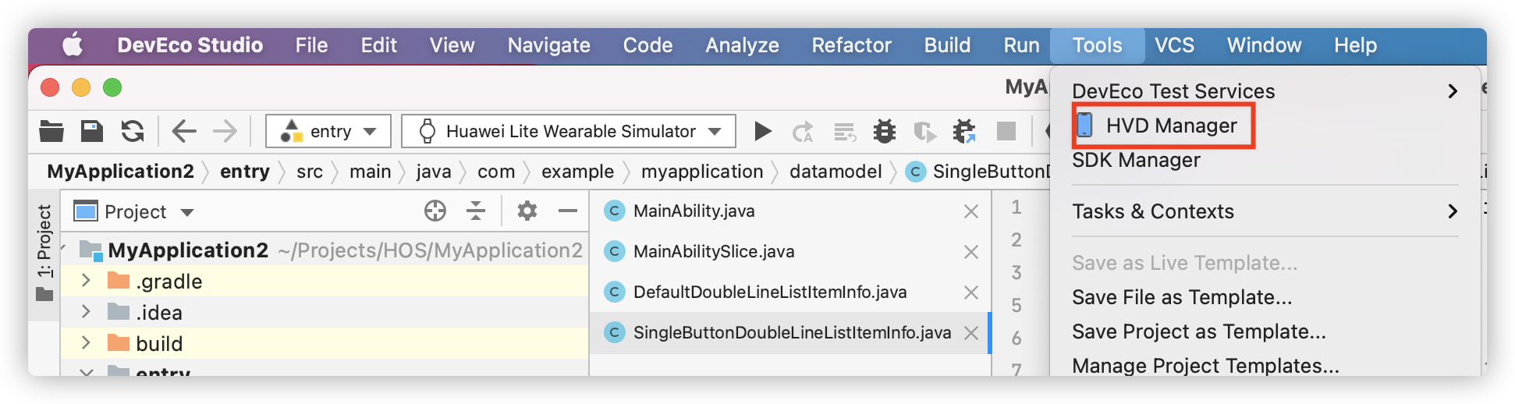Image resolution: width=1515 pixels, height=404 pixels.
Task: Select the MyApplication2 root tree node
Action: 325,250
